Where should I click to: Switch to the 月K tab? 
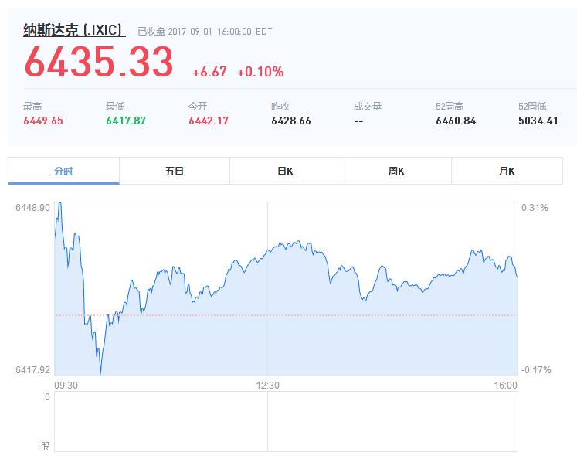coord(507,172)
